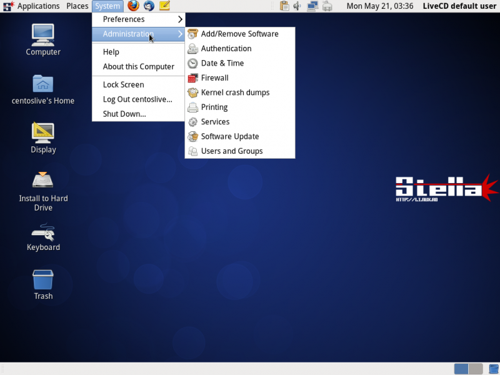Open the Computer desktop icon
This screenshot has width=500, height=375.
43,39
